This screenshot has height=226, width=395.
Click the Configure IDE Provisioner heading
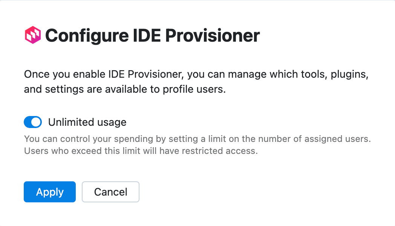click(x=152, y=35)
